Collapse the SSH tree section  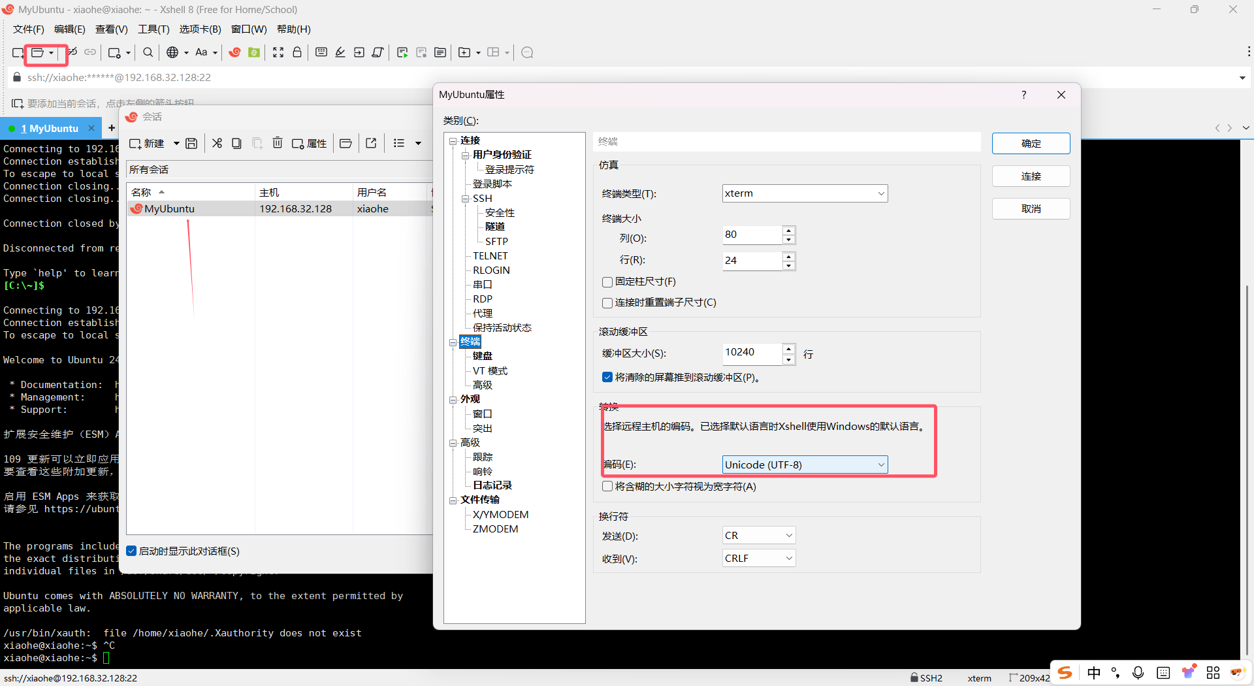tap(466, 199)
